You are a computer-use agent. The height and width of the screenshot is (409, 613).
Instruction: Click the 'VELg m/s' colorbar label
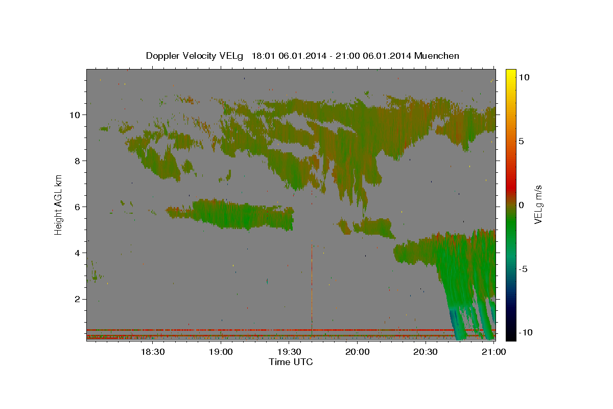pyautogui.click(x=538, y=204)
